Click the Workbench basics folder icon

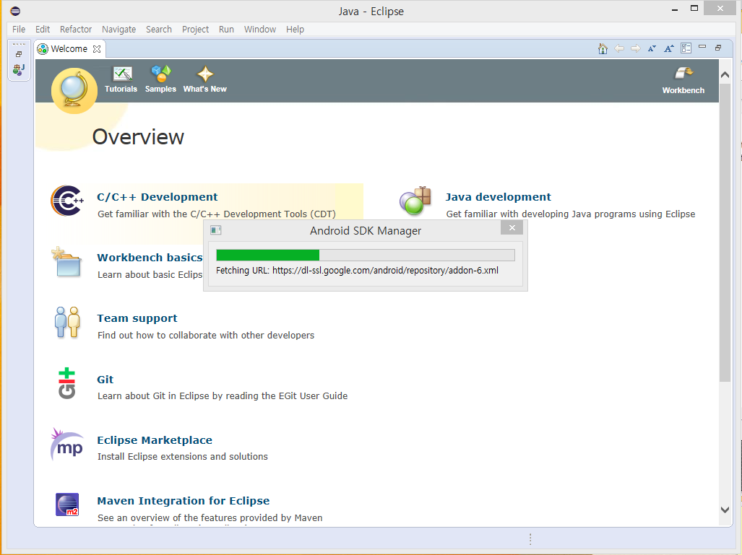click(x=66, y=261)
